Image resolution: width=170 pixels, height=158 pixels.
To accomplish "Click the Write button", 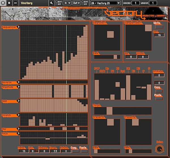I will click(159, 27).
